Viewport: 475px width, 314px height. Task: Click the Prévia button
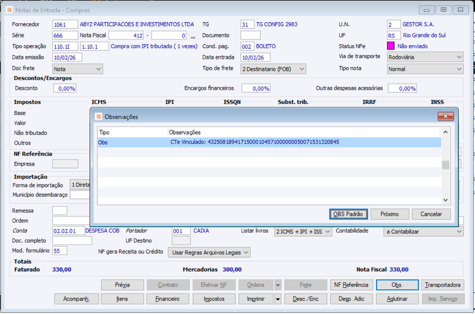coord(122,285)
